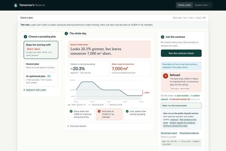Click the Minimum level legend entry
226x151 pixels.
coord(114,105)
